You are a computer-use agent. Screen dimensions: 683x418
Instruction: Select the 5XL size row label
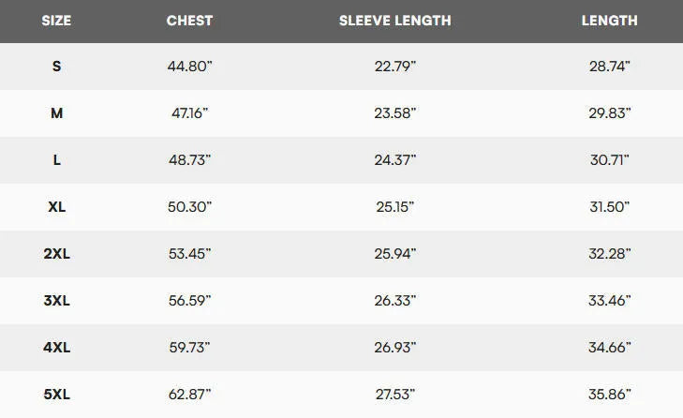[56, 394]
